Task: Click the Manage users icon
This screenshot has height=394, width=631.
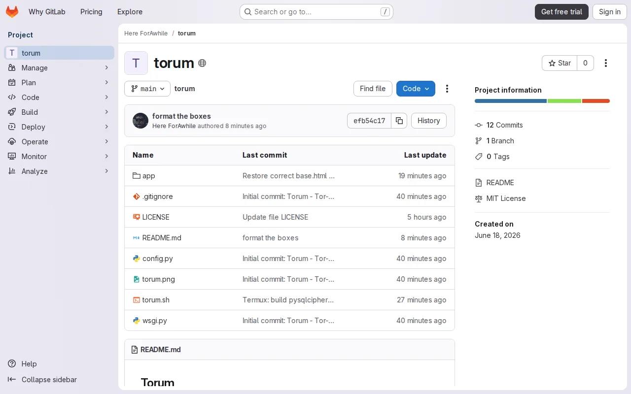Action: tap(12, 67)
